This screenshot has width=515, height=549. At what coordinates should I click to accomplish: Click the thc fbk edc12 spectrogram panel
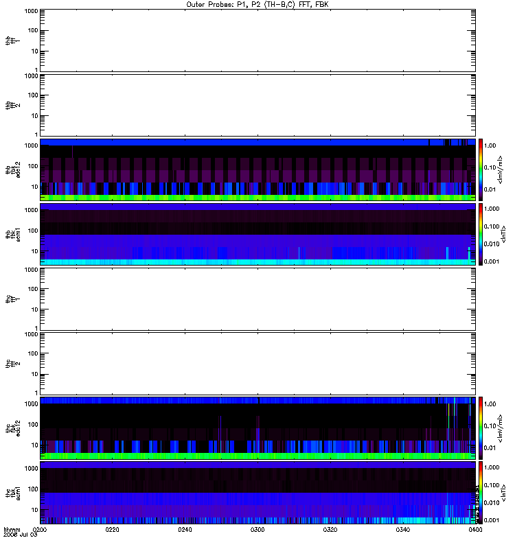click(257, 428)
